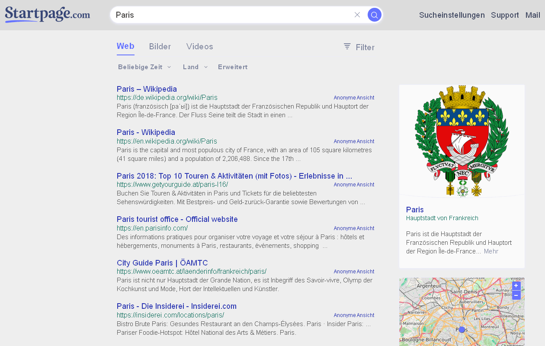Image resolution: width=545 pixels, height=346 pixels.
Task: Click 'Boulogne-Billancourt' label on the map
Action: point(426,340)
